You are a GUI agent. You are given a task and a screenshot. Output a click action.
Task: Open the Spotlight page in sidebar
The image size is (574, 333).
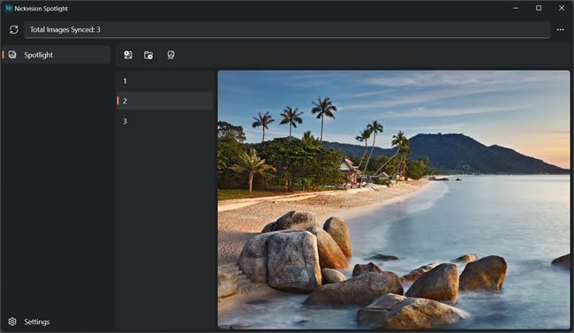56,55
